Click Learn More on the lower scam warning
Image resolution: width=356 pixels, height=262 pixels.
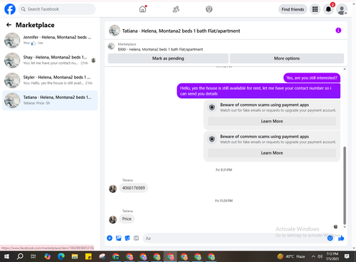click(x=272, y=153)
